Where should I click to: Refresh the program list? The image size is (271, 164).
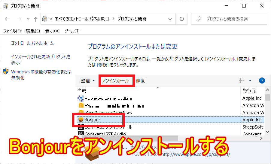(x=181, y=19)
